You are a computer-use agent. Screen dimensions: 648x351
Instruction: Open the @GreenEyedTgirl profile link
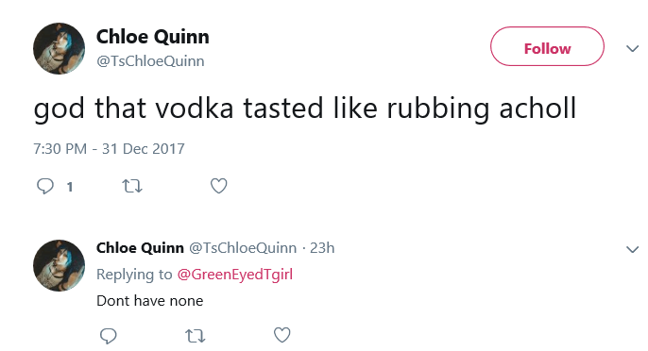[x=234, y=275]
